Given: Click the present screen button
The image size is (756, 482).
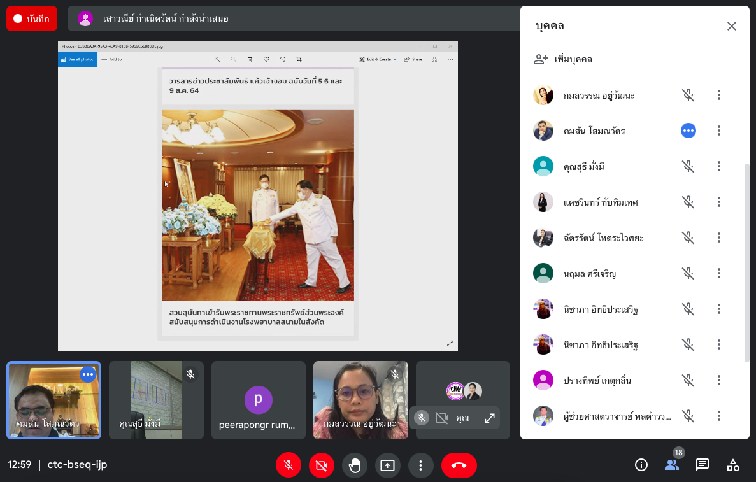Looking at the screenshot, I should pos(387,465).
